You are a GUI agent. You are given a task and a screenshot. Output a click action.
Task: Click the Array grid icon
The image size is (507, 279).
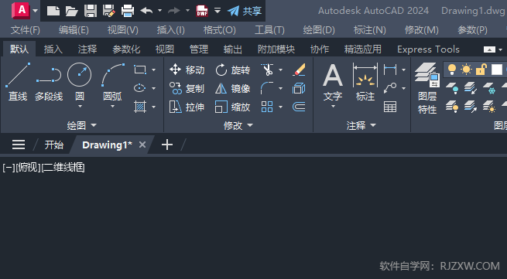267,107
